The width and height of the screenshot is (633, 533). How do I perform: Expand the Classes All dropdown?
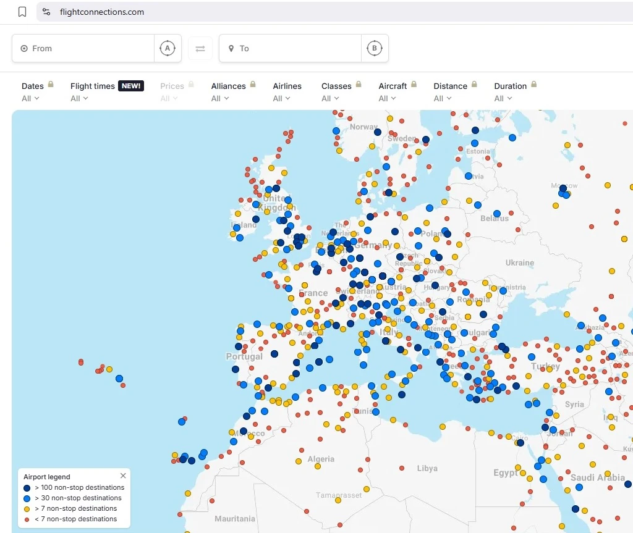pos(330,98)
